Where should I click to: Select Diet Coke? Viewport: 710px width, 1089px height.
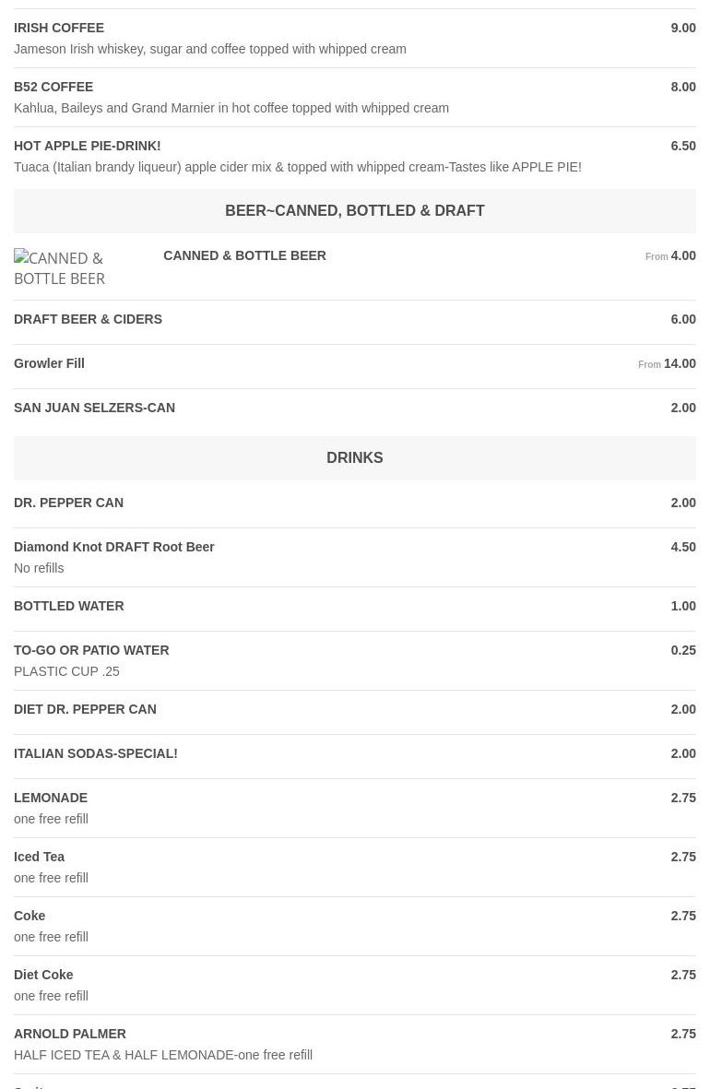coord(43,975)
